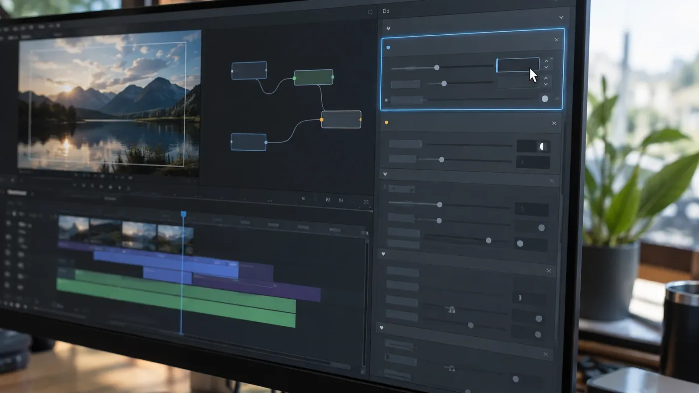Toggle the round switch at the highlighted panel's bottom
699x393 pixels.
point(545,99)
